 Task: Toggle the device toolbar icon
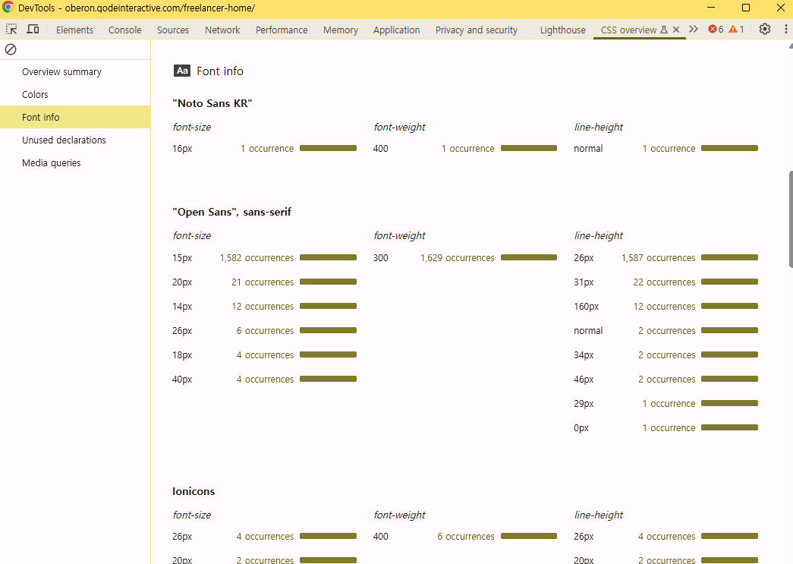pos(33,30)
